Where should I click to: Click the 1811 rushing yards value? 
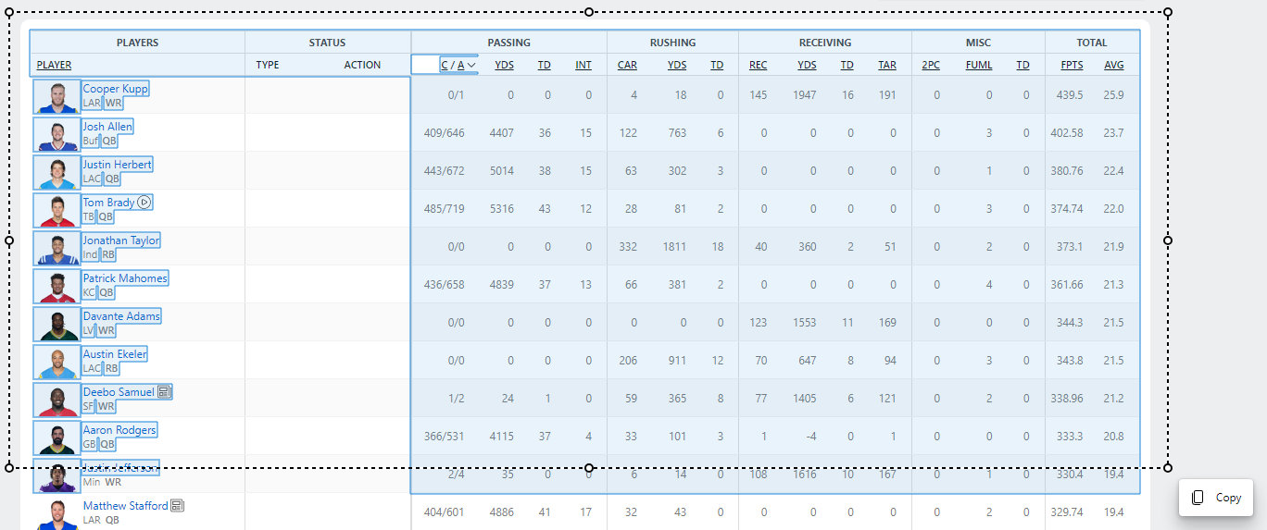675,247
